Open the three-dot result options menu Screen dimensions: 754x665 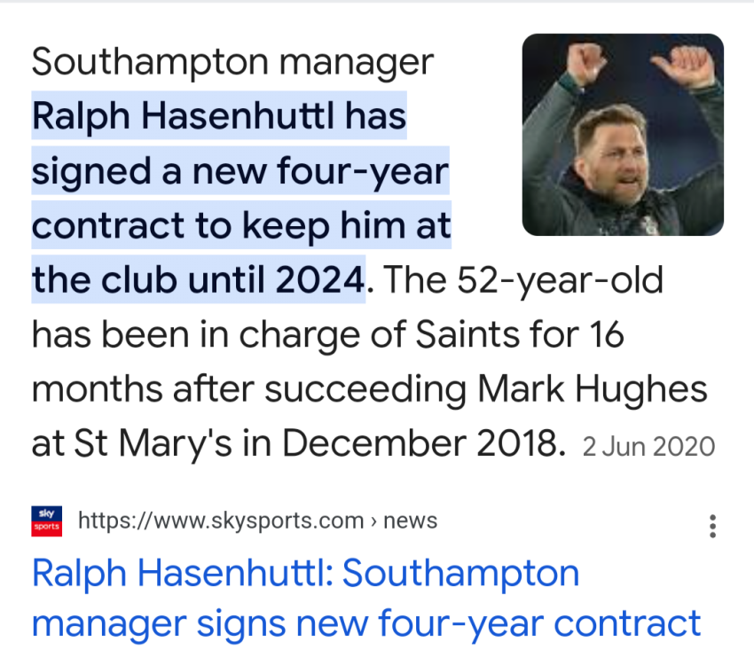pos(711,527)
